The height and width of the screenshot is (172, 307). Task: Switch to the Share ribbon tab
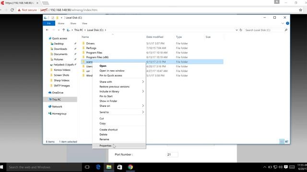pyautogui.click(x=73, y=23)
